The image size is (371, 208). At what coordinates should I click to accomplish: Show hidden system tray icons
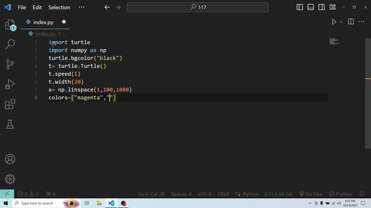(310, 203)
